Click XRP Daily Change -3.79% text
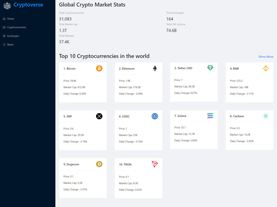The height and width of the screenshot is (207, 277). (75, 142)
